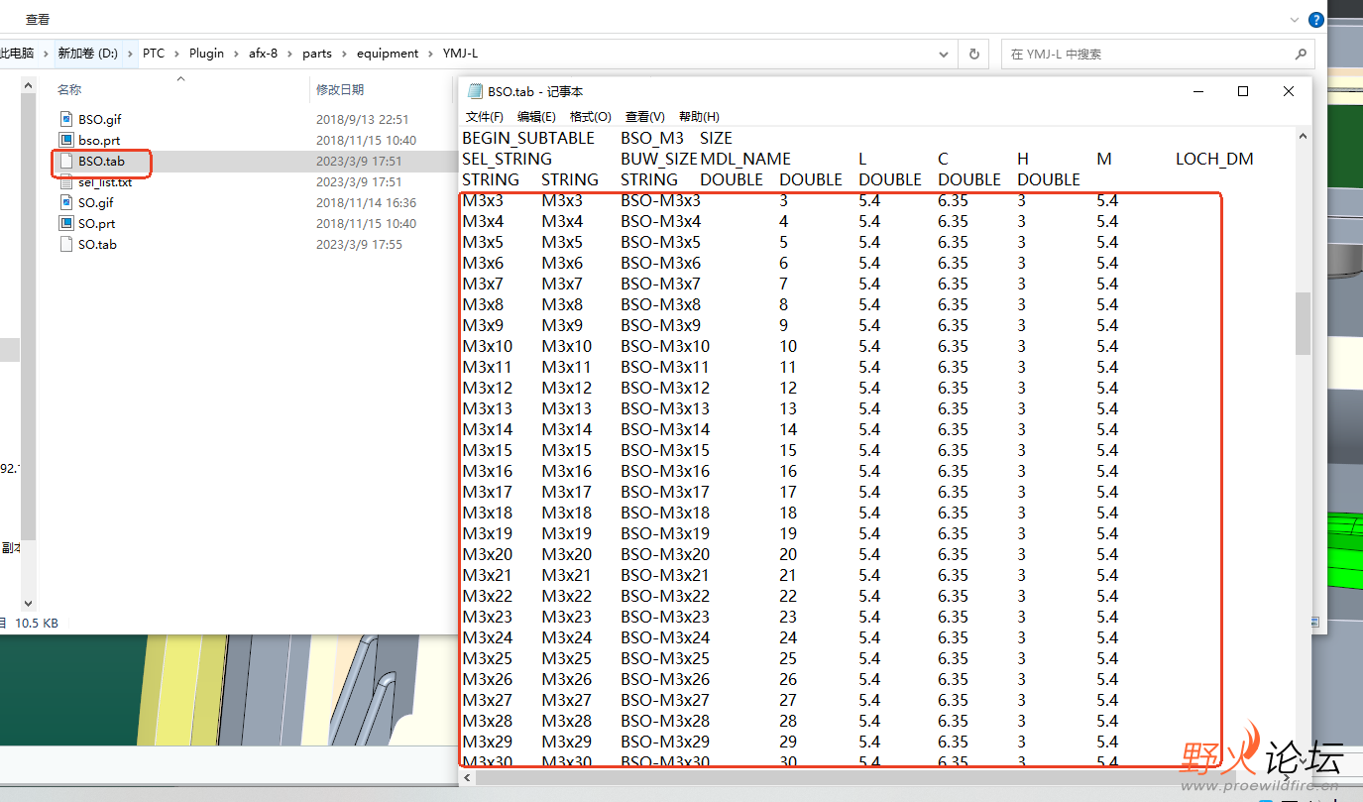Sort files by the 修改日期 column header
The height and width of the screenshot is (802, 1363).
340,89
